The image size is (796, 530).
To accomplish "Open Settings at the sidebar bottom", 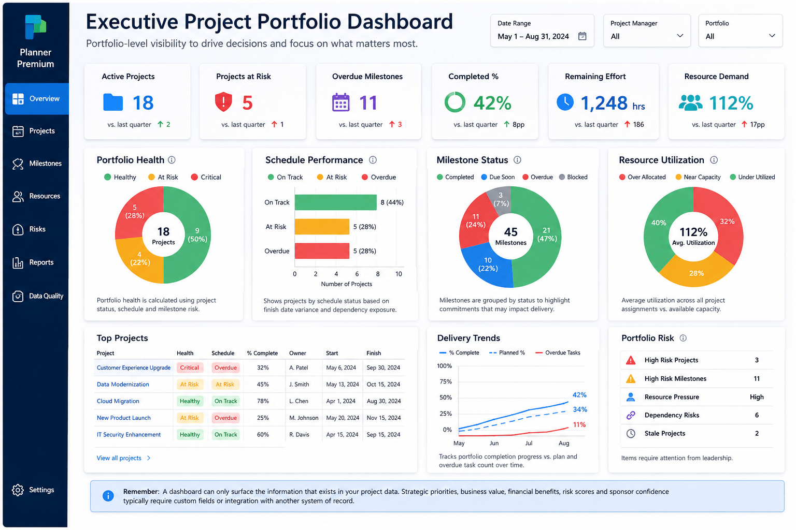I will click(33, 490).
